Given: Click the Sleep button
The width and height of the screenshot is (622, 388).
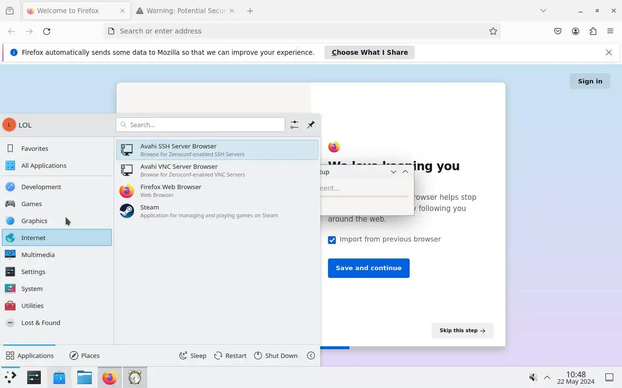Looking at the screenshot, I should click(x=193, y=356).
